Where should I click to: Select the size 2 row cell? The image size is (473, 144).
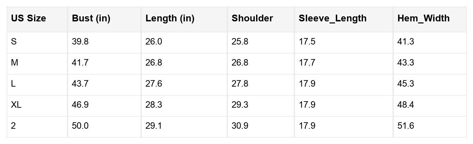tap(13, 126)
